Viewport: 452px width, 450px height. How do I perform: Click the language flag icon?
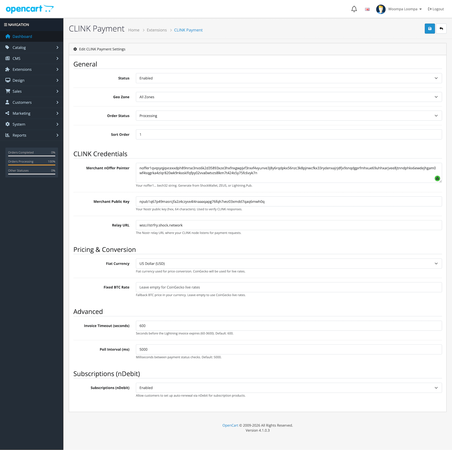coord(367,9)
